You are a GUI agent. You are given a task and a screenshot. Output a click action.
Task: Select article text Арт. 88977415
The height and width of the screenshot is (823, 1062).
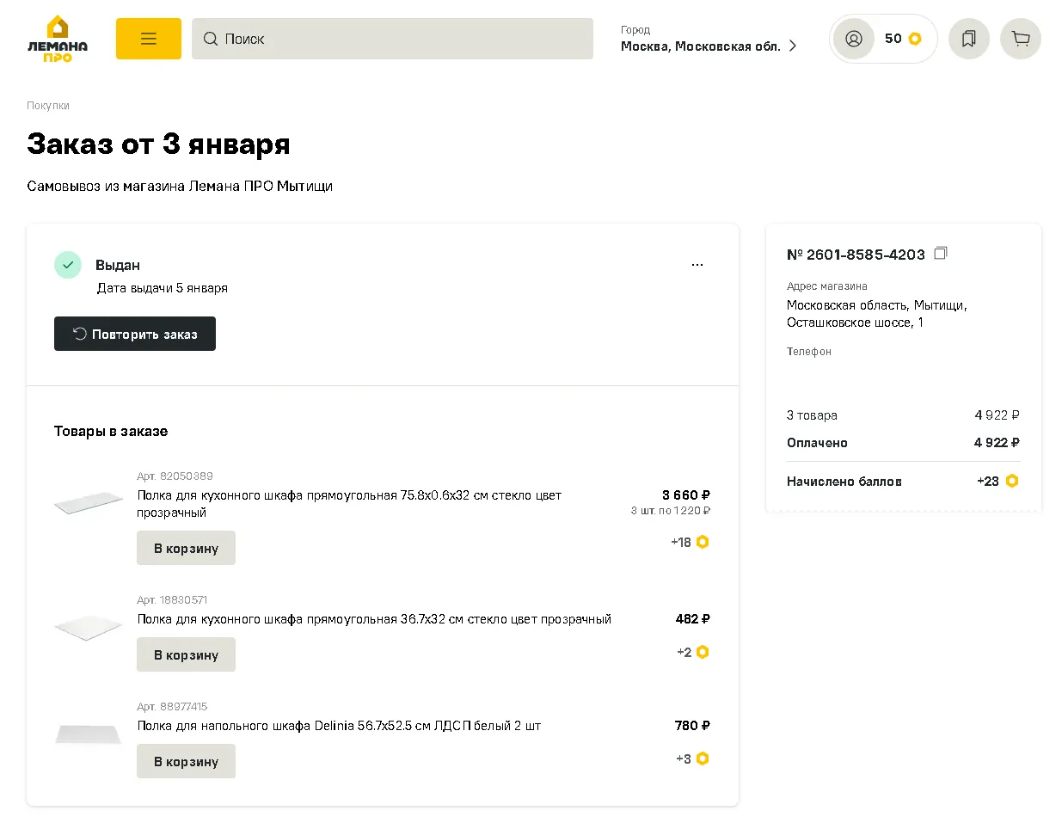click(172, 706)
